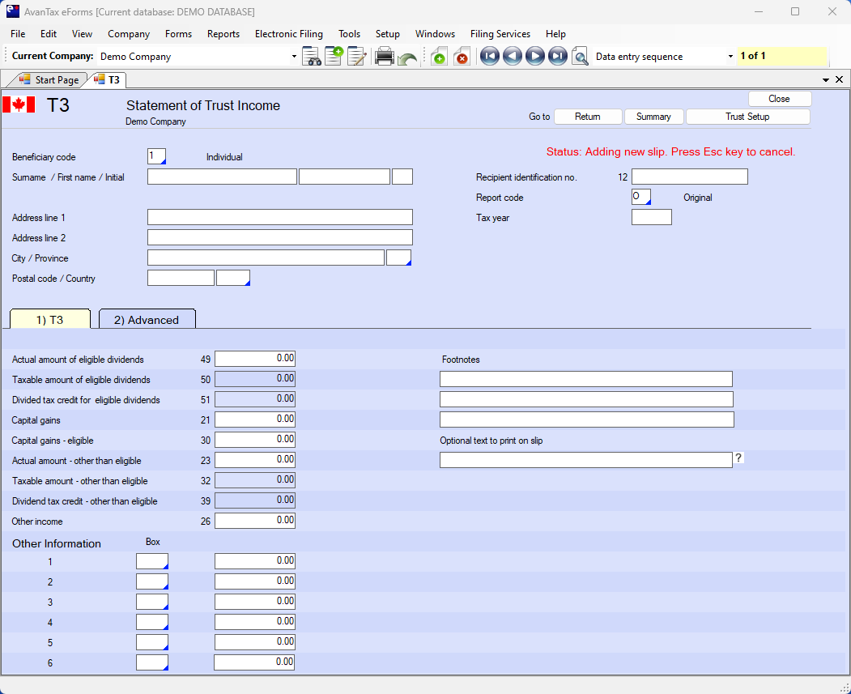
Task: Click the Summary button
Action: [653, 117]
